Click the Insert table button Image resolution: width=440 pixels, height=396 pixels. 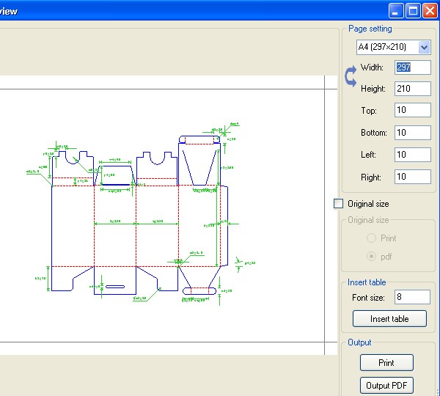389,318
